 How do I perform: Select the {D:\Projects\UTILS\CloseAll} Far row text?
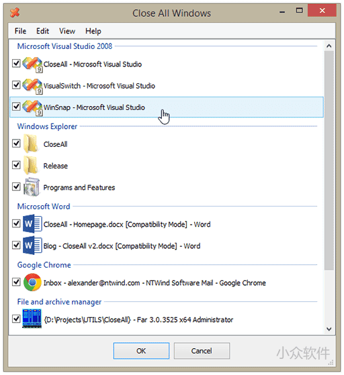tap(138, 320)
